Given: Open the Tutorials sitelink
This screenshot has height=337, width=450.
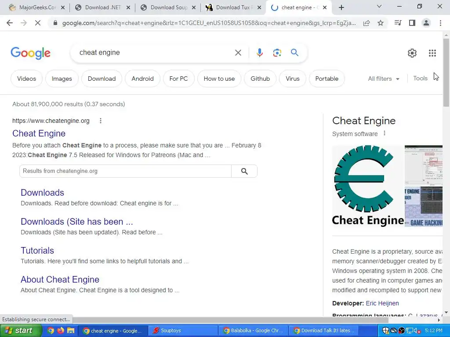Looking at the screenshot, I should point(37,251).
